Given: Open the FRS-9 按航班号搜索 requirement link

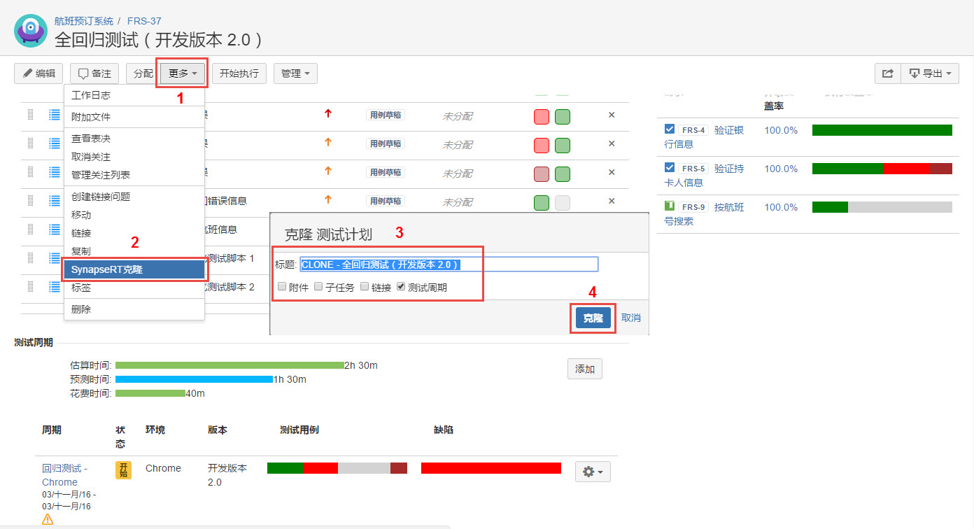Looking at the screenshot, I should (705, 214).
